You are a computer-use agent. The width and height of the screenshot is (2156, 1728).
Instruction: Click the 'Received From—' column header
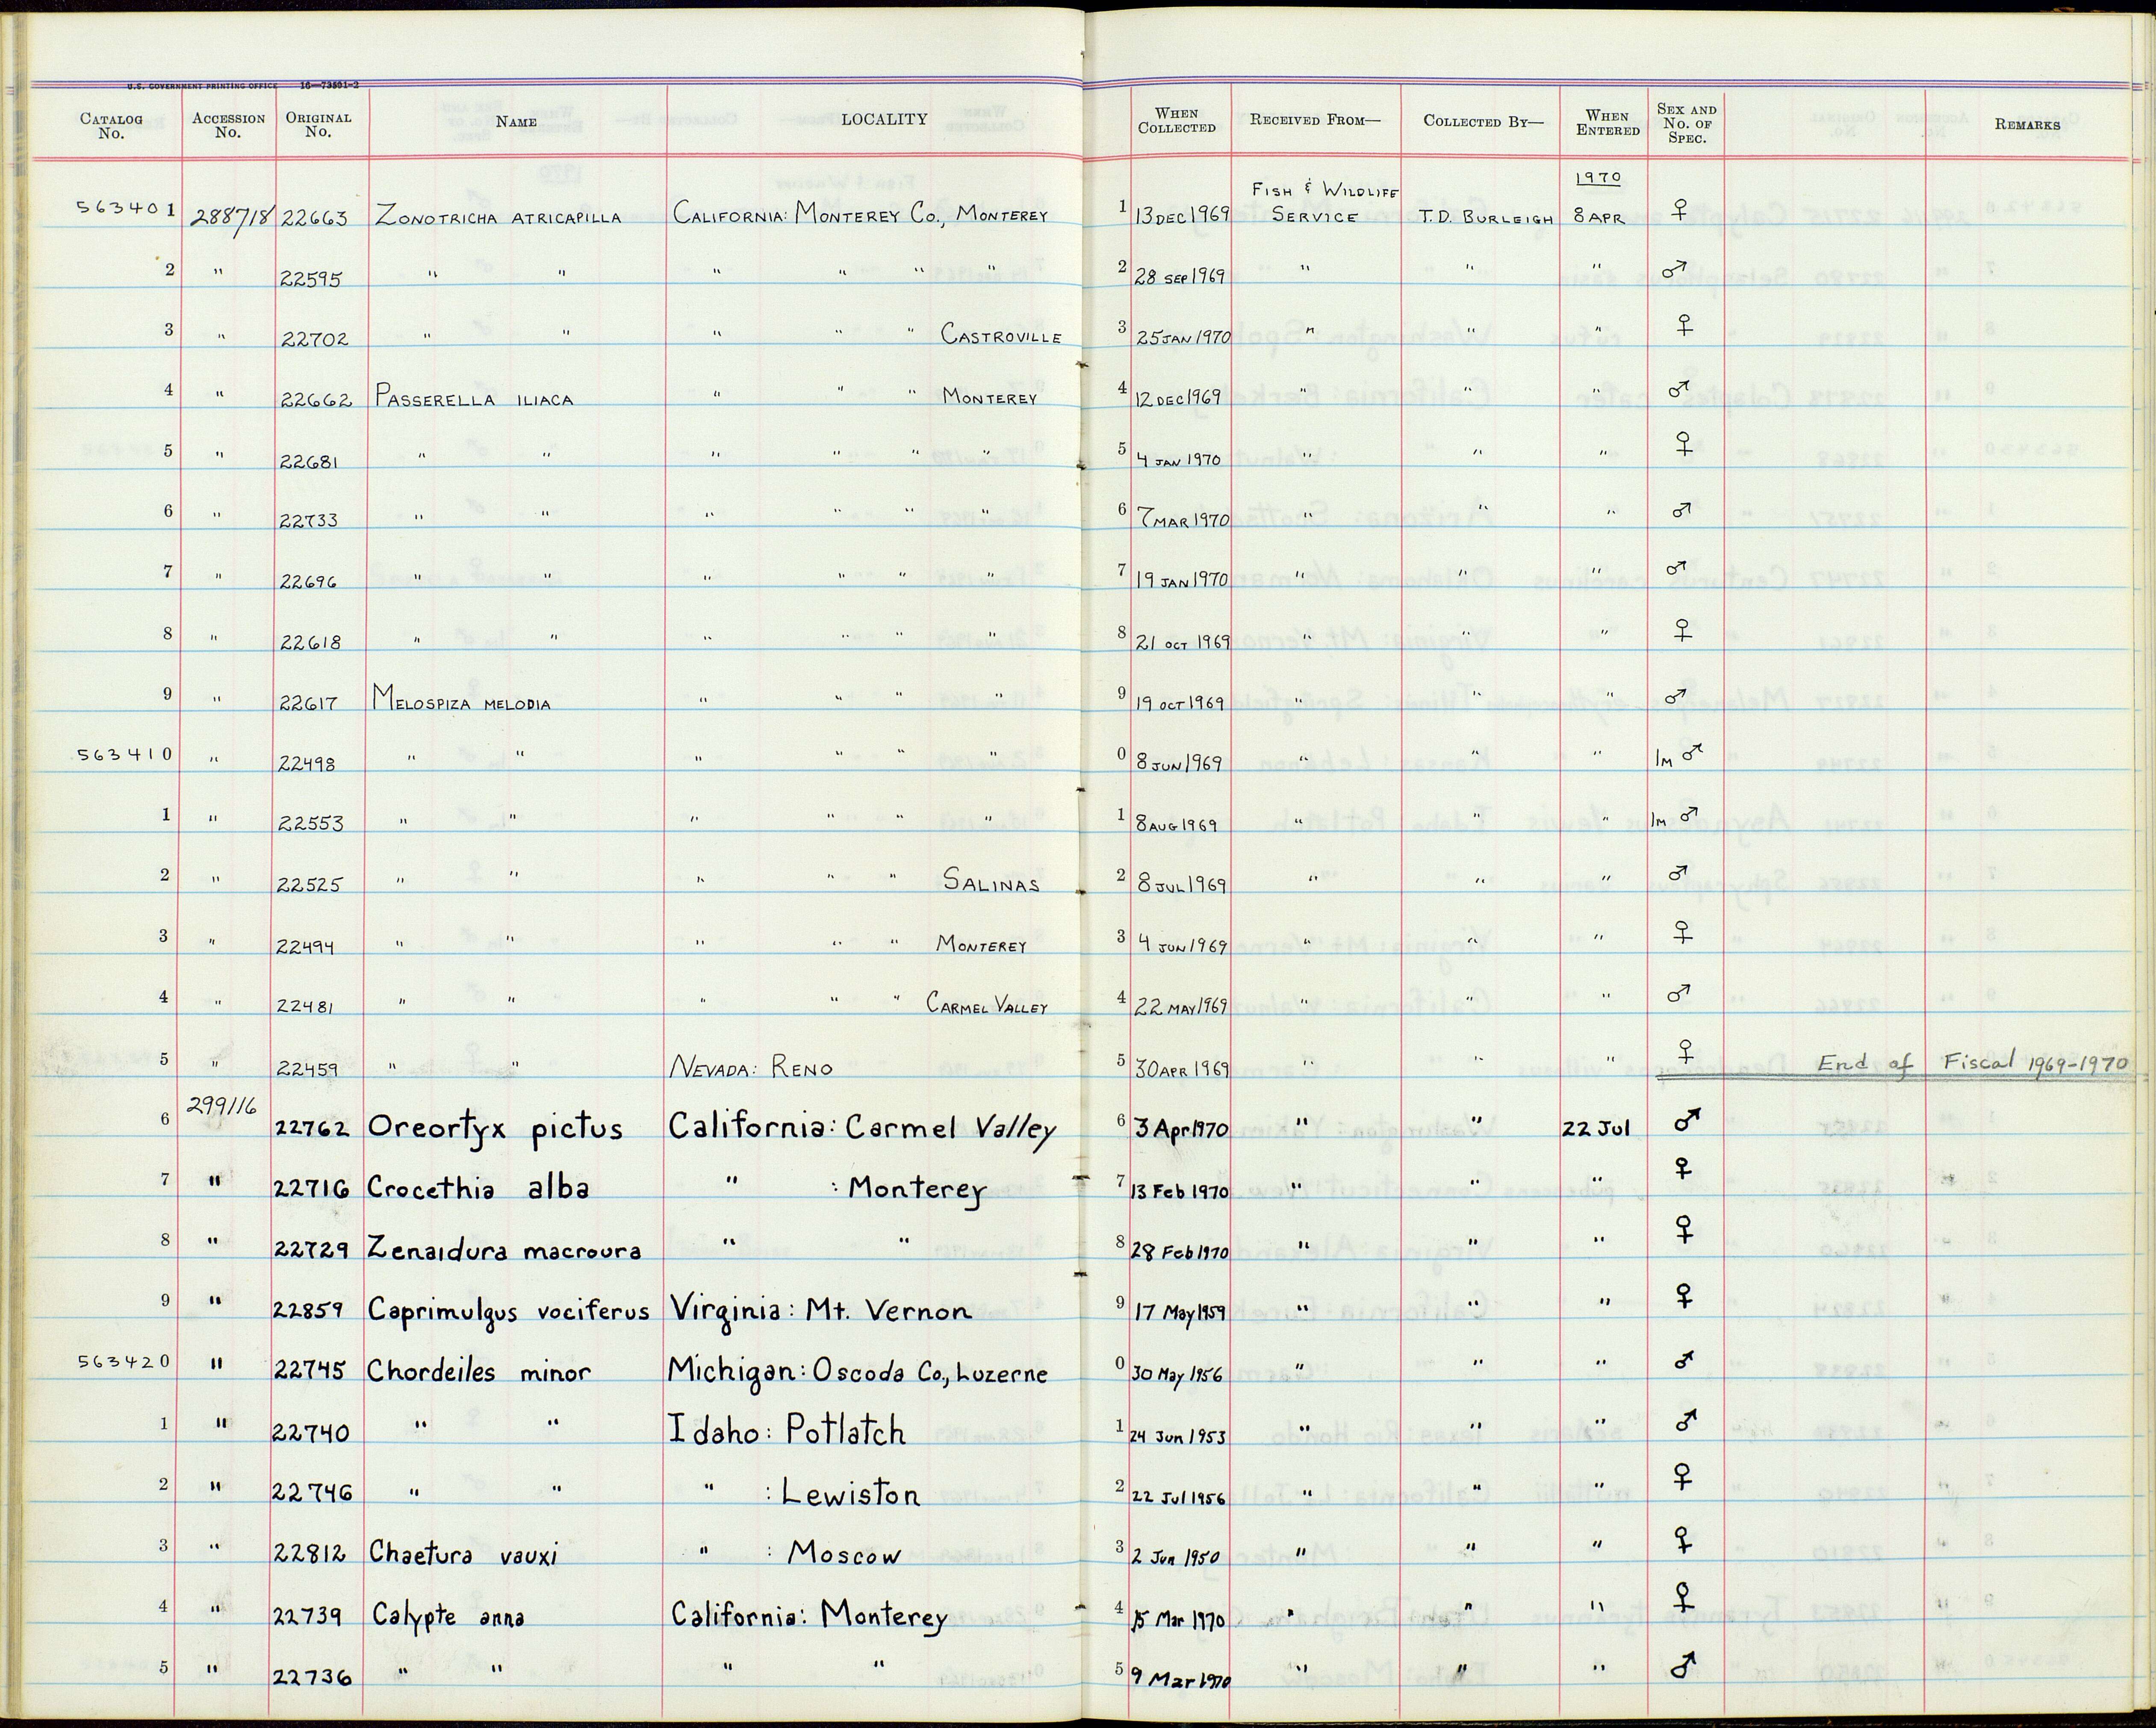(x=1315, y=120)
